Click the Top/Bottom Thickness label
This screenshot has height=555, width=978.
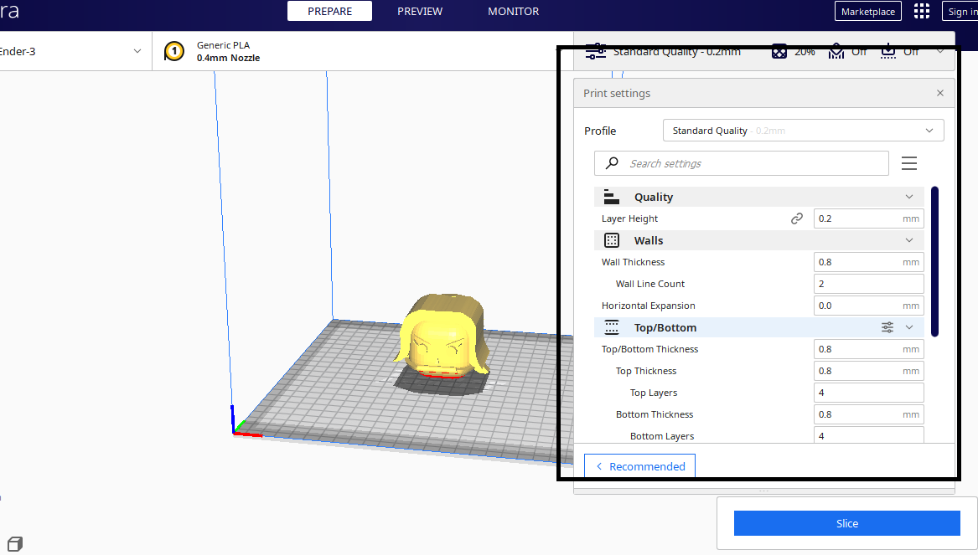[650, 349]
